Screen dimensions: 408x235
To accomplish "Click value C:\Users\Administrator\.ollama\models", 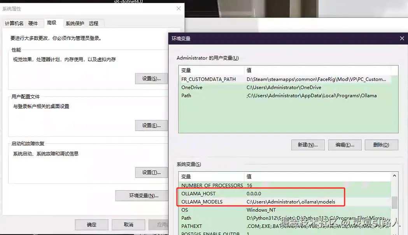I will click(291, 202).
